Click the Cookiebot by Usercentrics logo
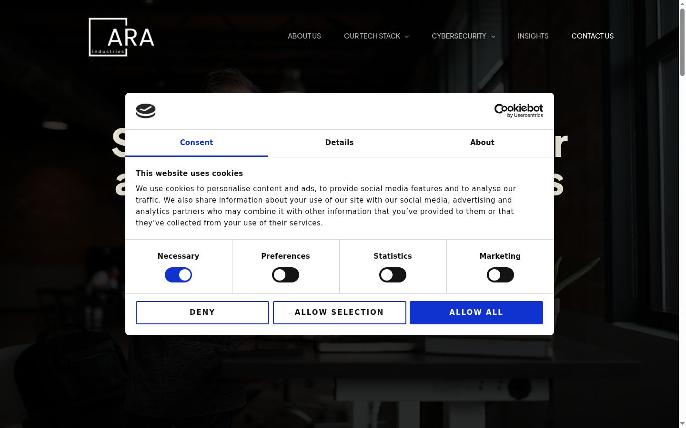Viewport: 686px width, 428px height. click(x=518, y=111)
